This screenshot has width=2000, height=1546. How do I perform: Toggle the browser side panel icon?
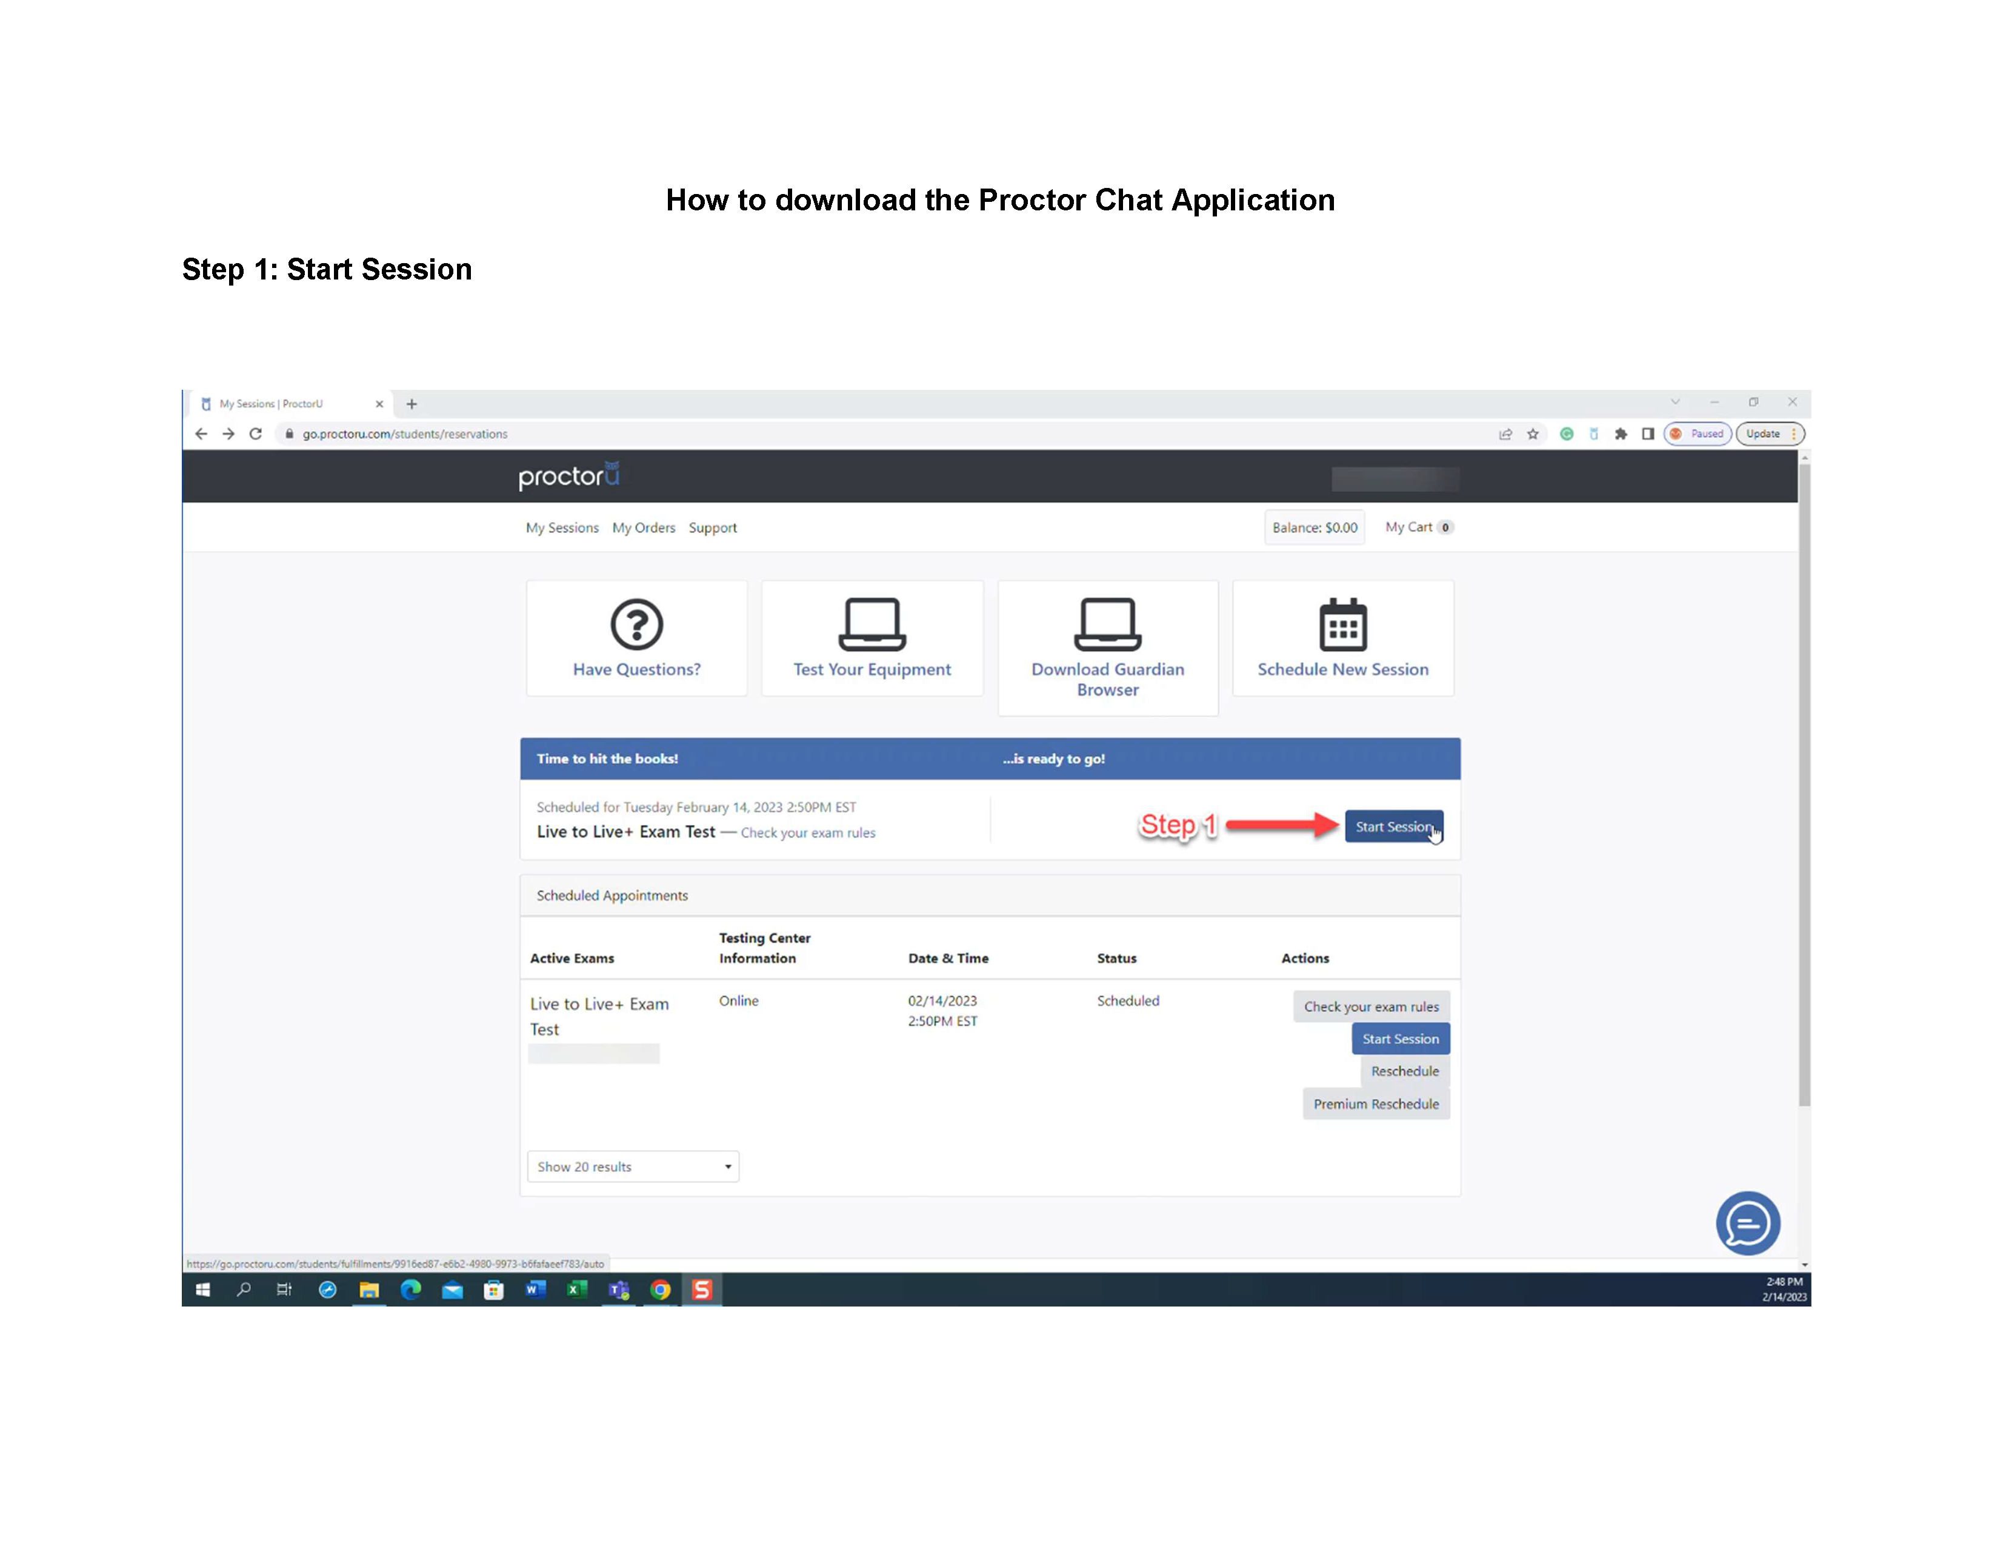1647,434
